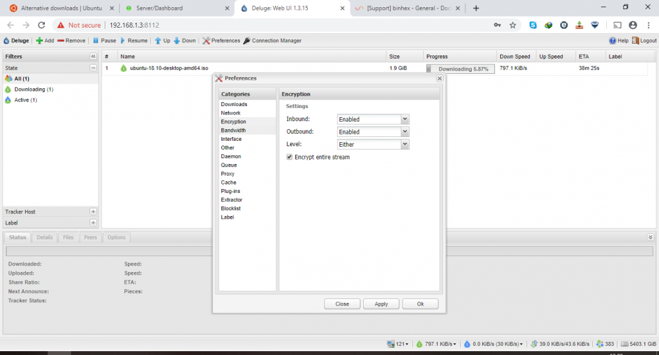Open the Outbound encryption dropdown
This screenshot has height=355, width=659.
coord(405,132)
